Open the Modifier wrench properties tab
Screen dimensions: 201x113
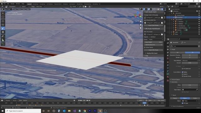coord(168,65)
